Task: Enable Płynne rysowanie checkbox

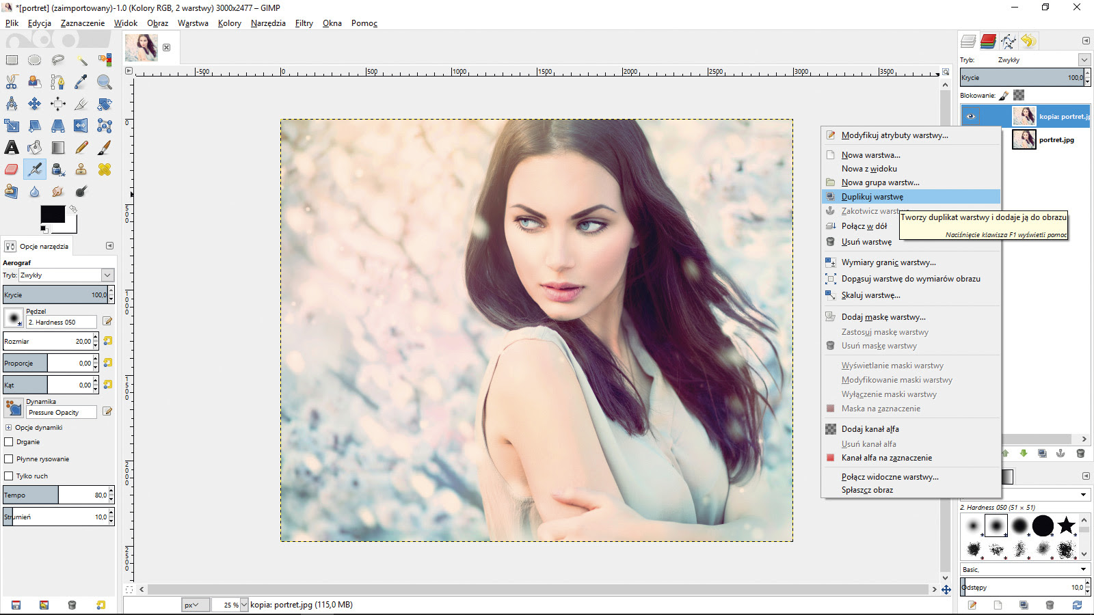Action: [x=9, y=459]
